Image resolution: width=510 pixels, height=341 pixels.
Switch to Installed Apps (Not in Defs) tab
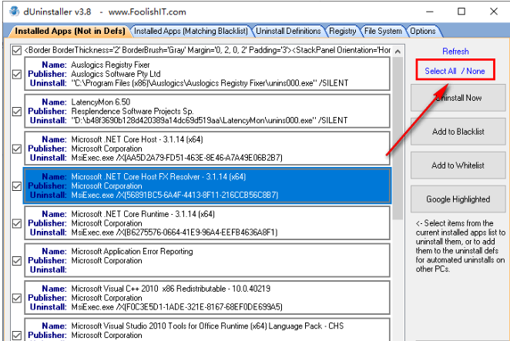point(70,31)
